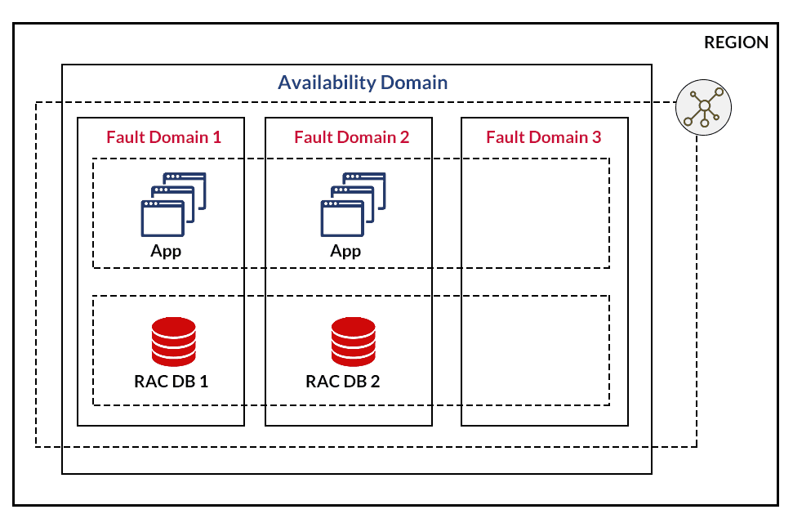Click the REGION label

(x=736, y=42)
